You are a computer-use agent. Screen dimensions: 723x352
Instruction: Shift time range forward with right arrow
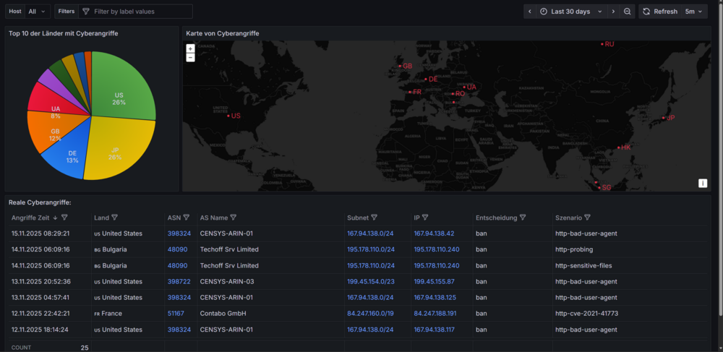613,12
